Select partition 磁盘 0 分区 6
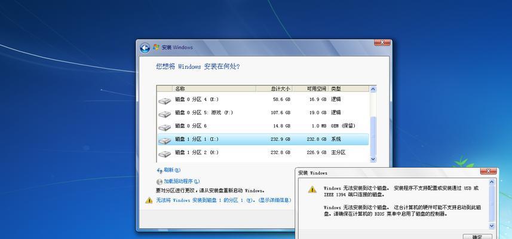Screen dimensions: 512x239 coord(263,125)
